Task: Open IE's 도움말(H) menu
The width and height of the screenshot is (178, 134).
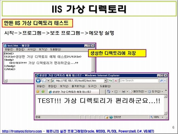Action: pyautogui.click(x=105, y=86)
